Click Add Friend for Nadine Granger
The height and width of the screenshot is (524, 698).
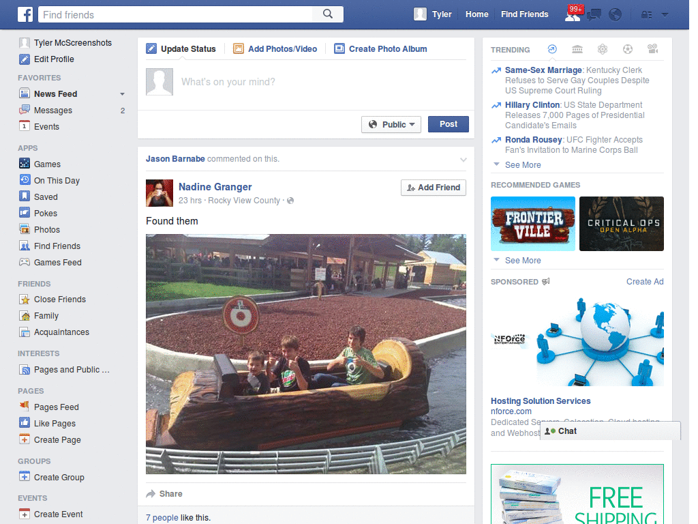click(x=433, y=188)
